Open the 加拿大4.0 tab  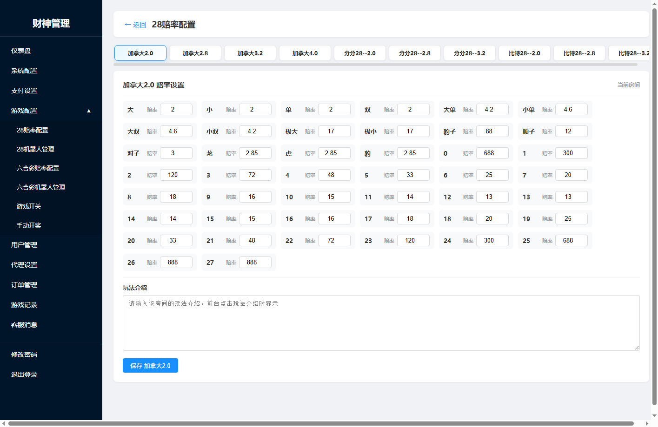305,53
